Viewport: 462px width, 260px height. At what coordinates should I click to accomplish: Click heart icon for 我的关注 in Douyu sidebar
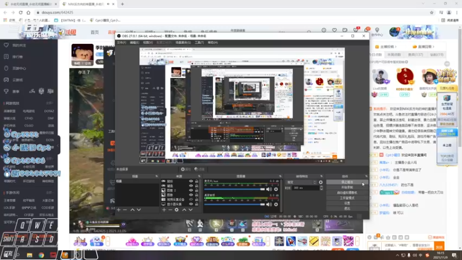[x=6, y=45]
